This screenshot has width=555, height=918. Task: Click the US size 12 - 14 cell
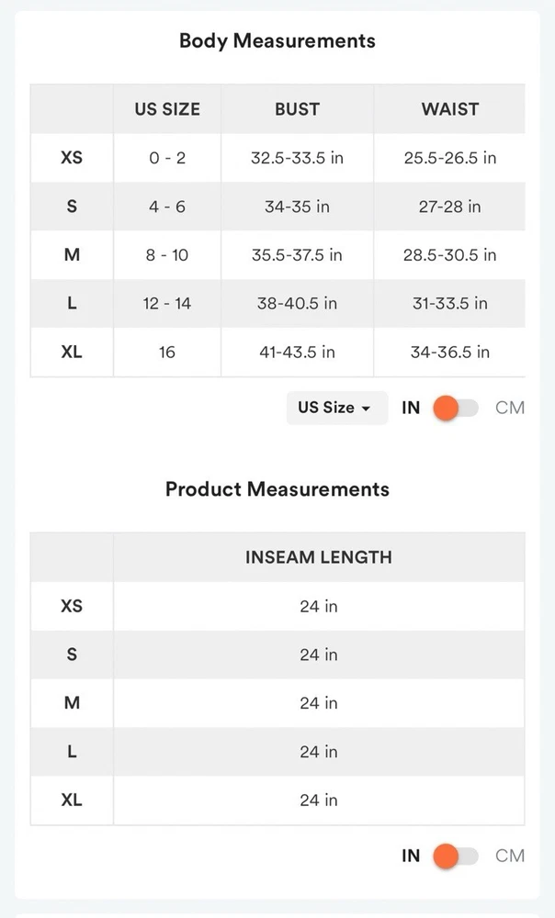(x=167, y=304)
